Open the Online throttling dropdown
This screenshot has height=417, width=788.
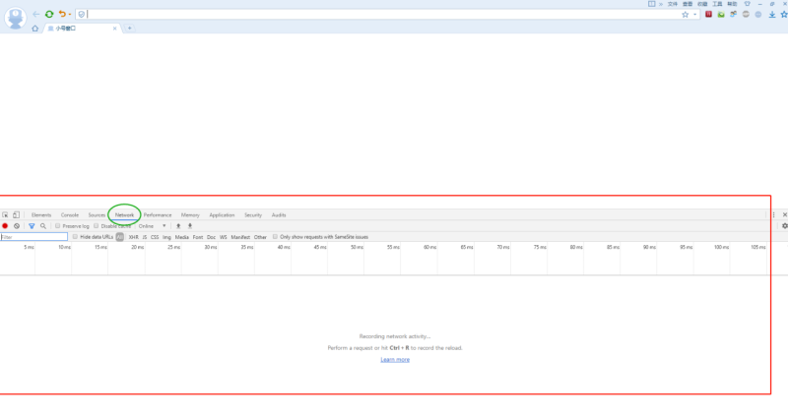pos(153,226)
